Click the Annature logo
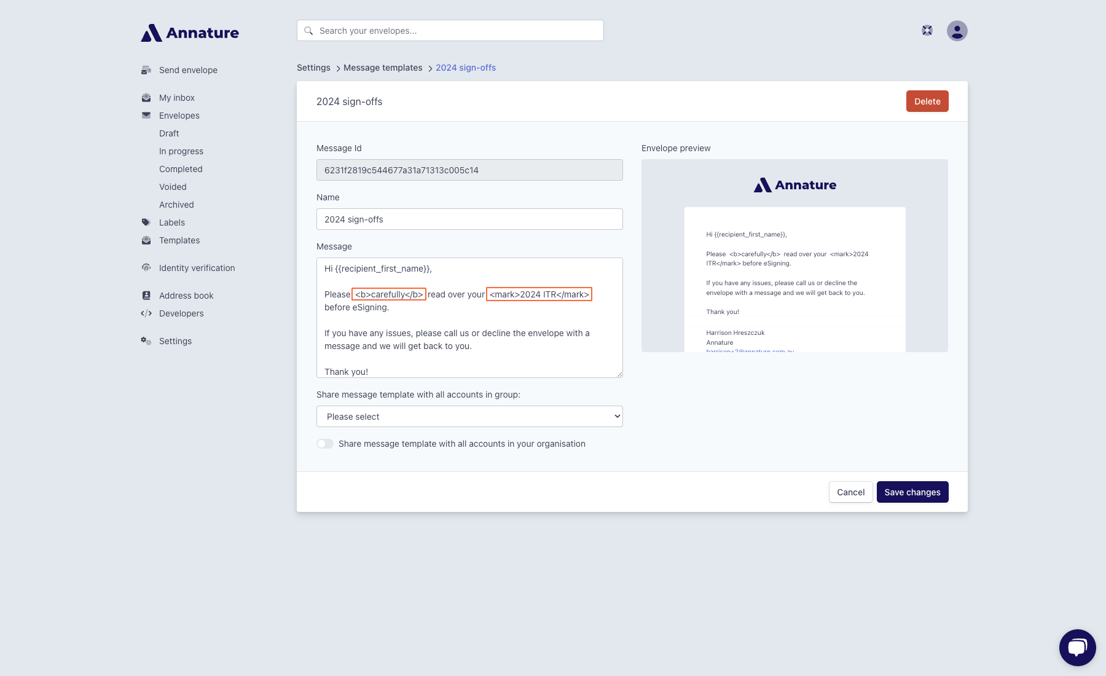The image size is (1106, 676). [x=189, y=33]
